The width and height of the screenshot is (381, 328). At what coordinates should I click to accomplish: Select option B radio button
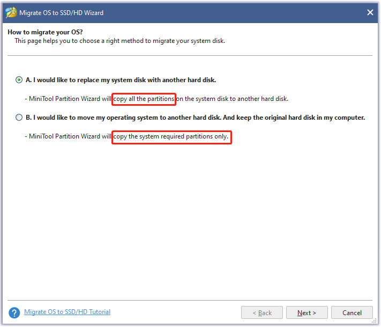tap(19, 118)
